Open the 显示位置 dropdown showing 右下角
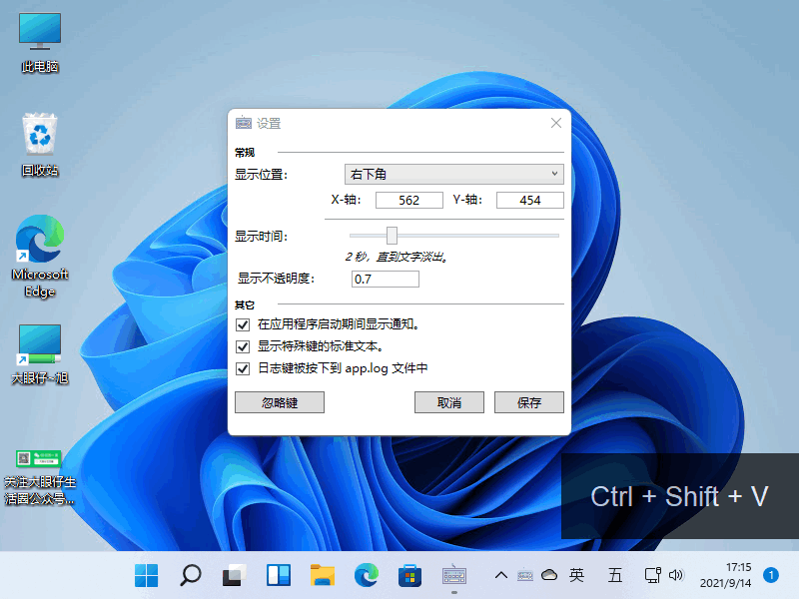The image size is (799, 599). (x=454, y=174)
